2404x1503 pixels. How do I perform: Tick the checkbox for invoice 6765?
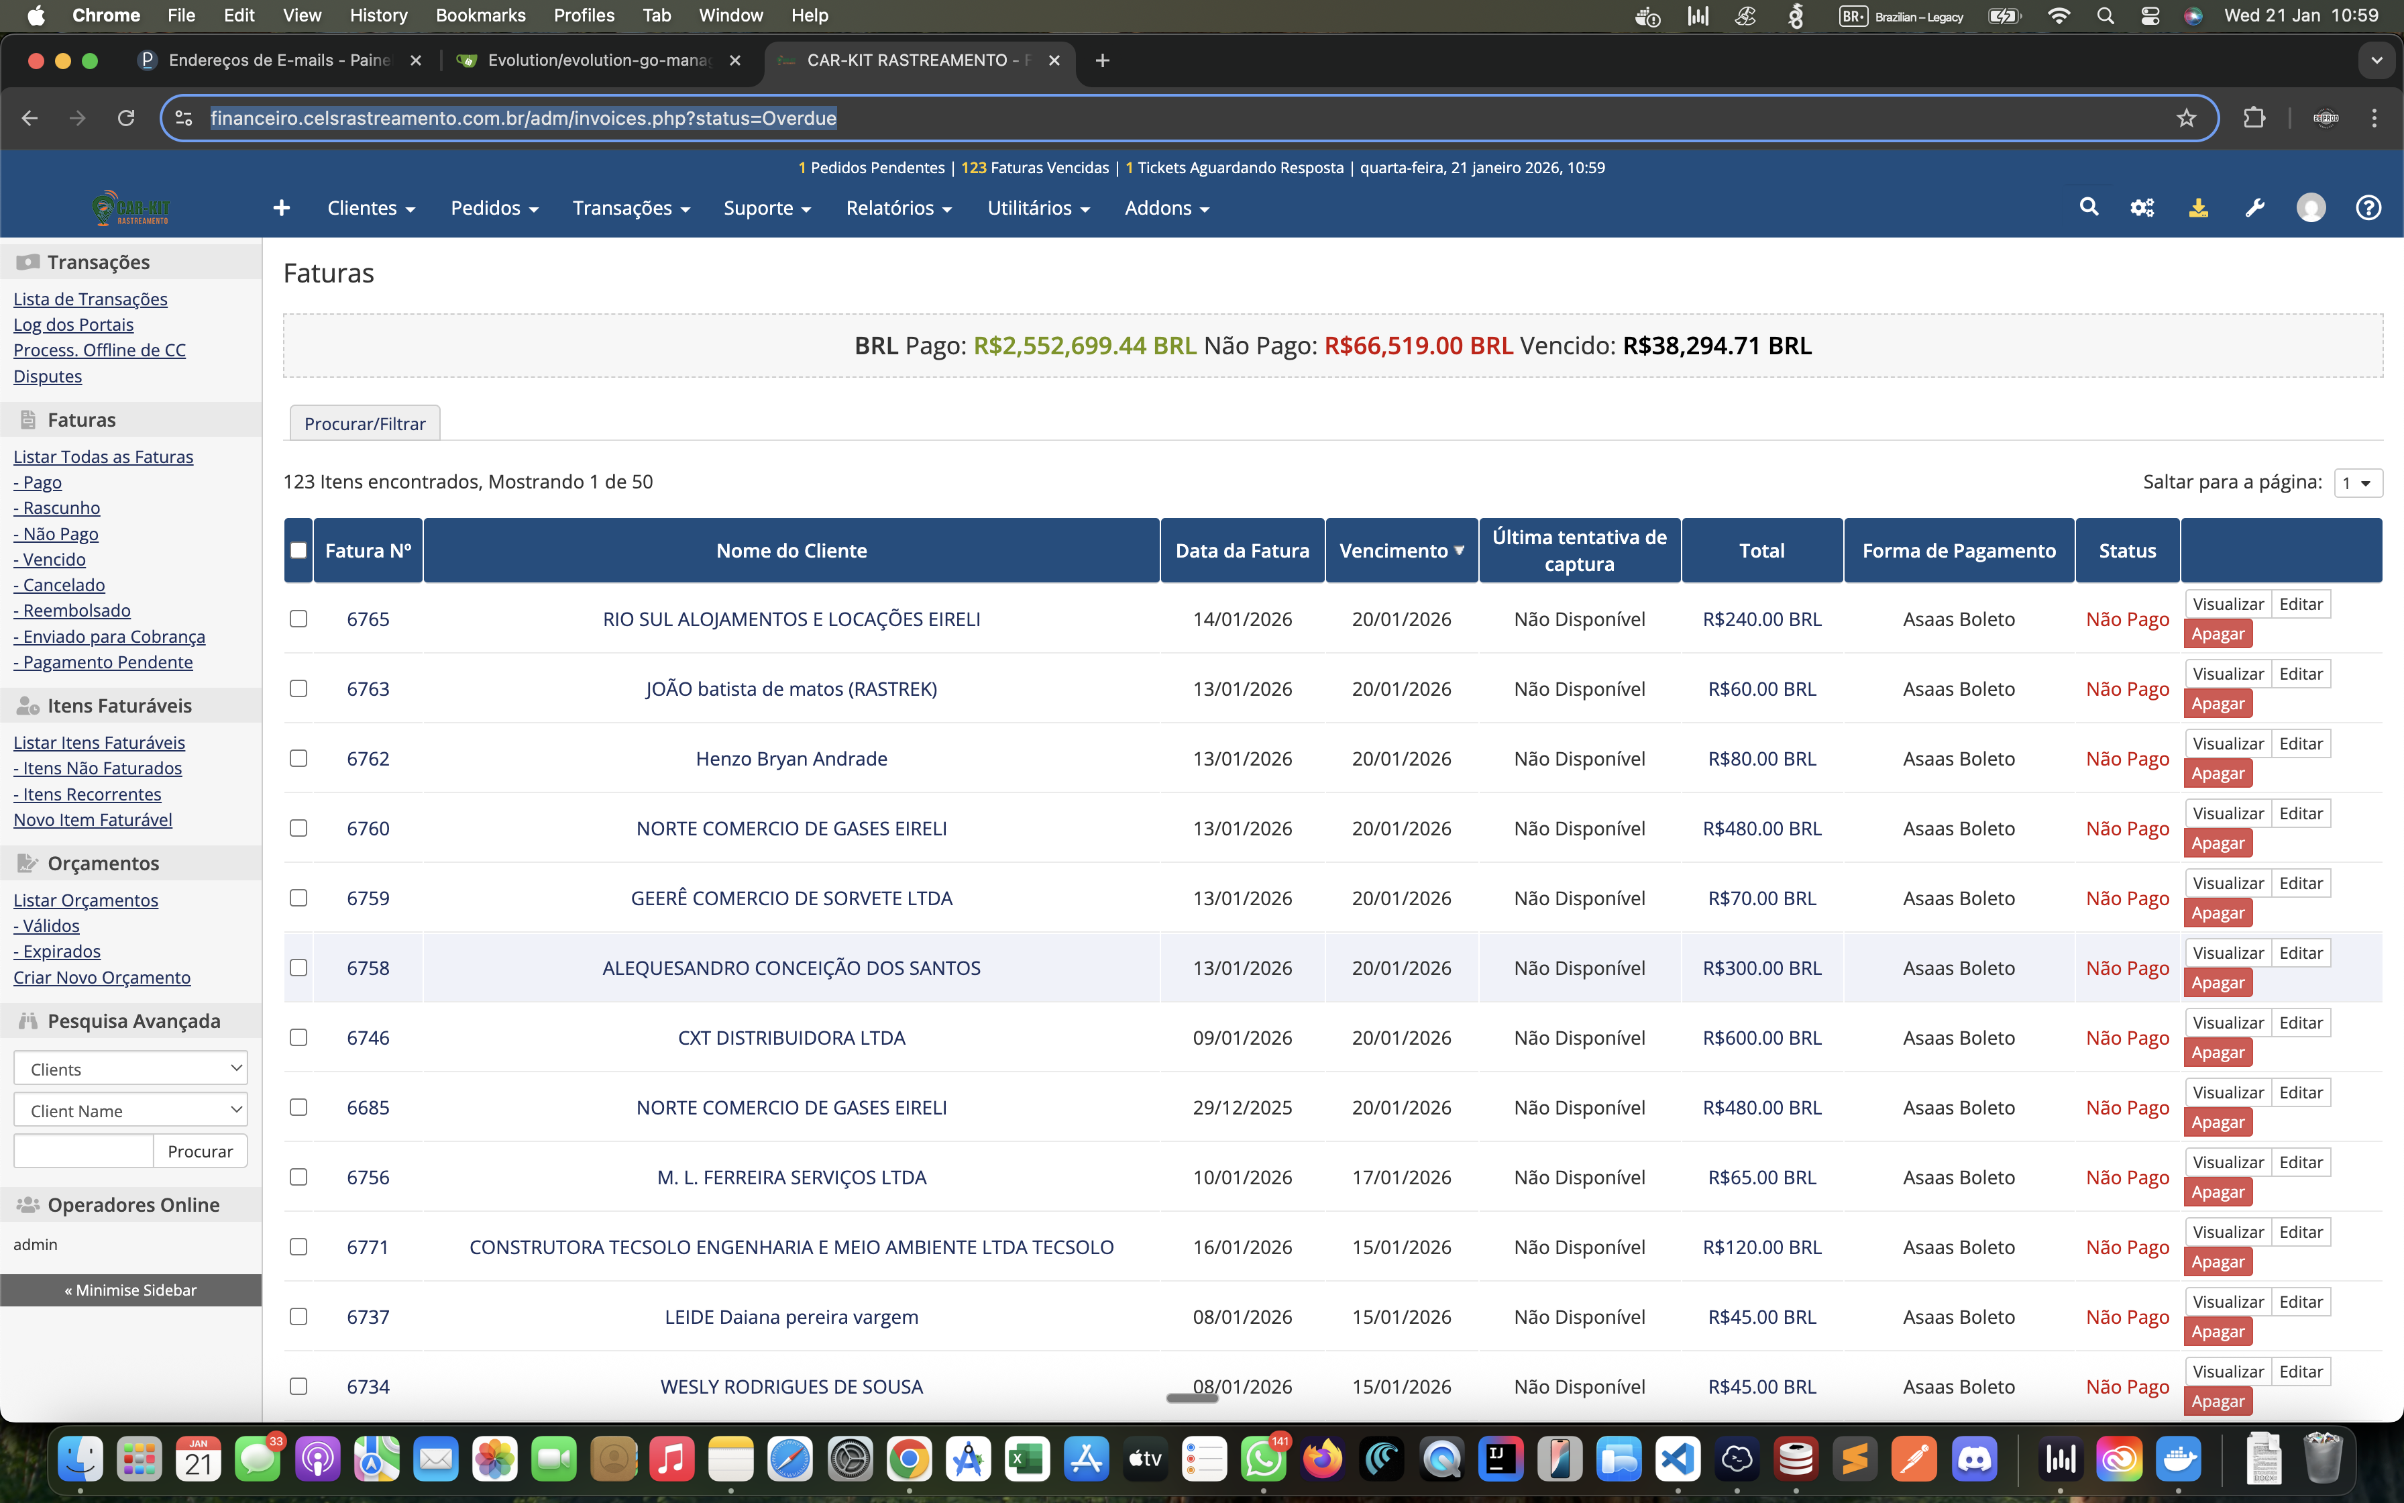click(298, 618)
